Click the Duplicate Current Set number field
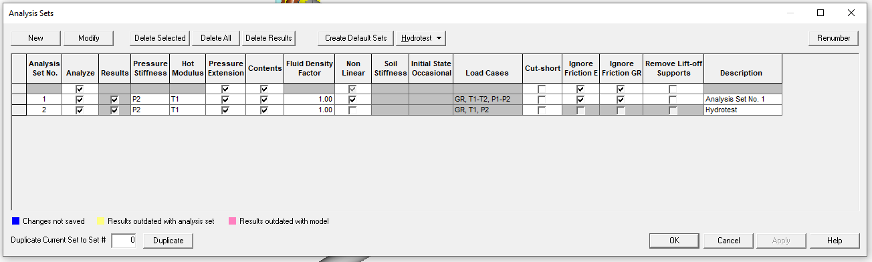Screen dimensions: 872x262 pyautogui.click(x=124, y=240)
